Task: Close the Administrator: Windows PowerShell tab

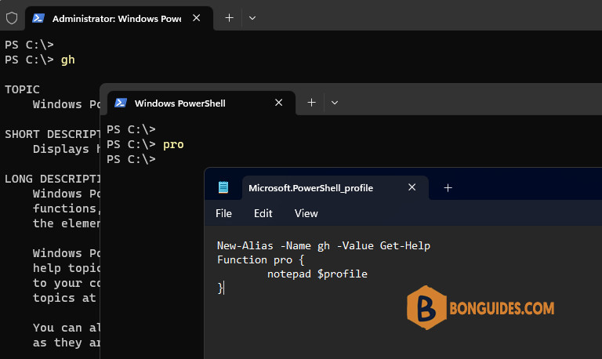Action: [196, 18]
